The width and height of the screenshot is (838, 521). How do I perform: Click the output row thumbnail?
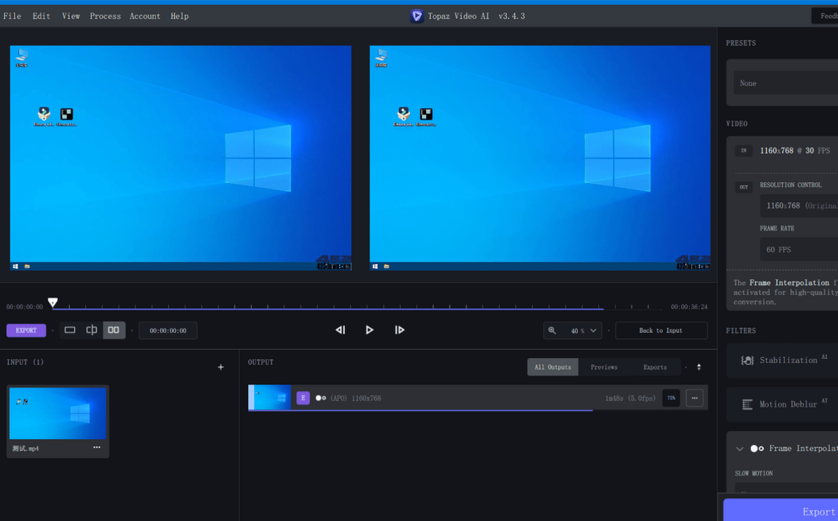(x=270, y=397)
